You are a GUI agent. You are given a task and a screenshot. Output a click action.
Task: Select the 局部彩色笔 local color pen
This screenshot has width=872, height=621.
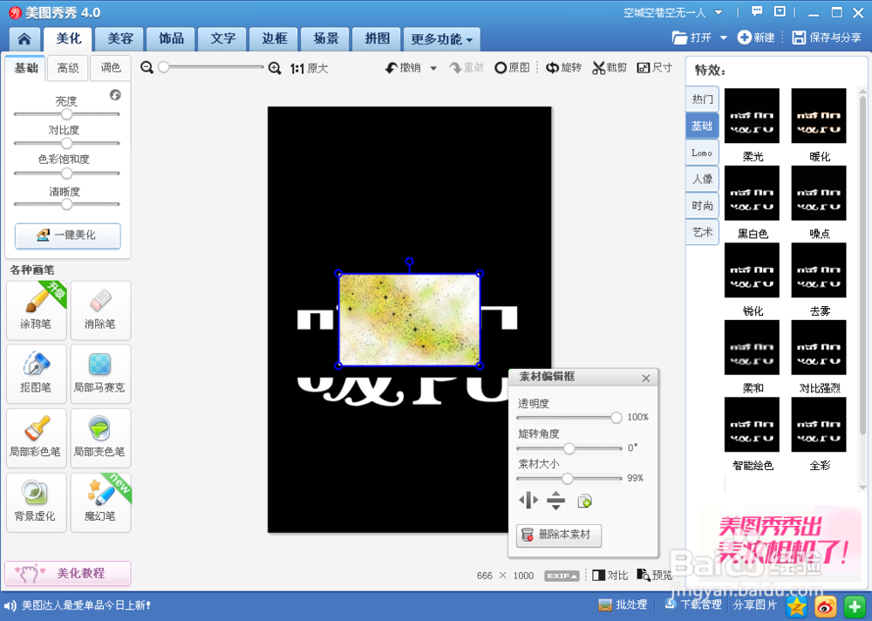pos(36,438)
